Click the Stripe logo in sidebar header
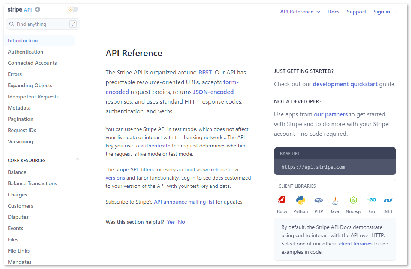The width and height of the screenshot is (411, 269). coord(15,10)
